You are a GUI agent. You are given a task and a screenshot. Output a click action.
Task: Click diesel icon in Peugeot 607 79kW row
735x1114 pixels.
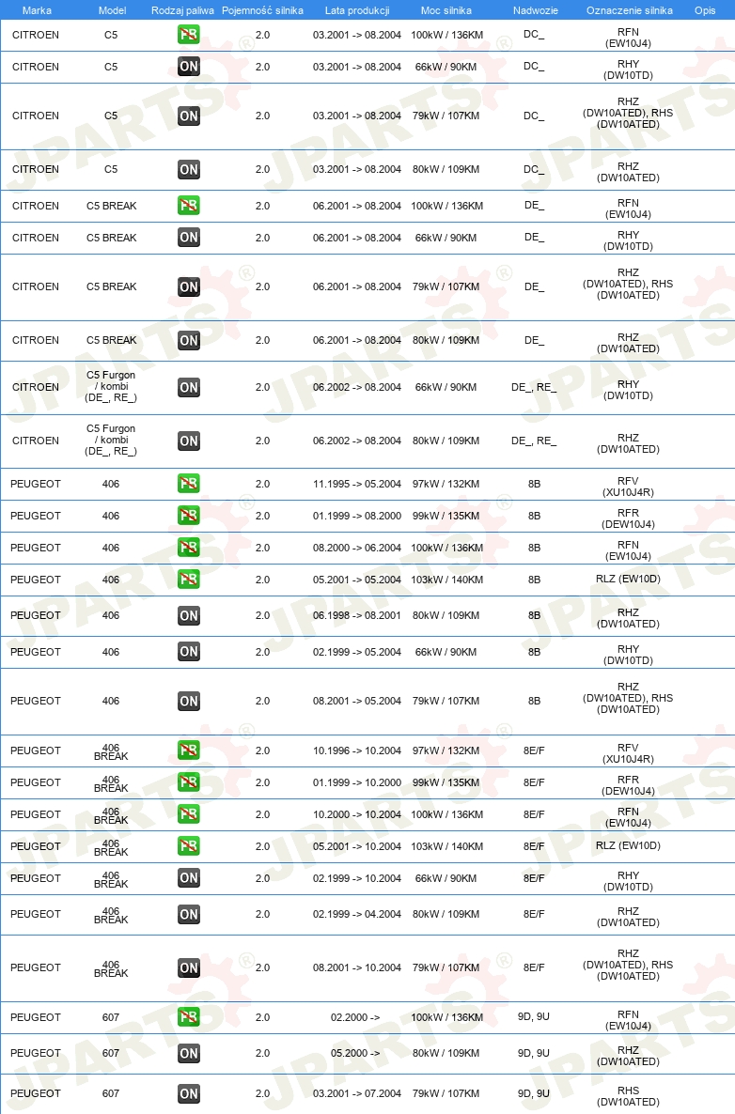188,1093
